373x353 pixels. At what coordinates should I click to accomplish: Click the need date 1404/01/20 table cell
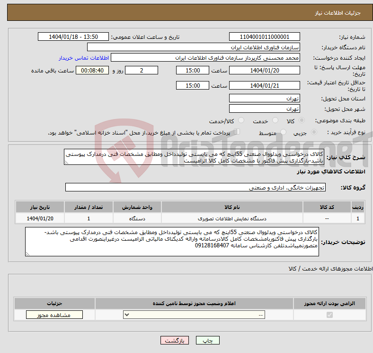click(x=40, y=218)
